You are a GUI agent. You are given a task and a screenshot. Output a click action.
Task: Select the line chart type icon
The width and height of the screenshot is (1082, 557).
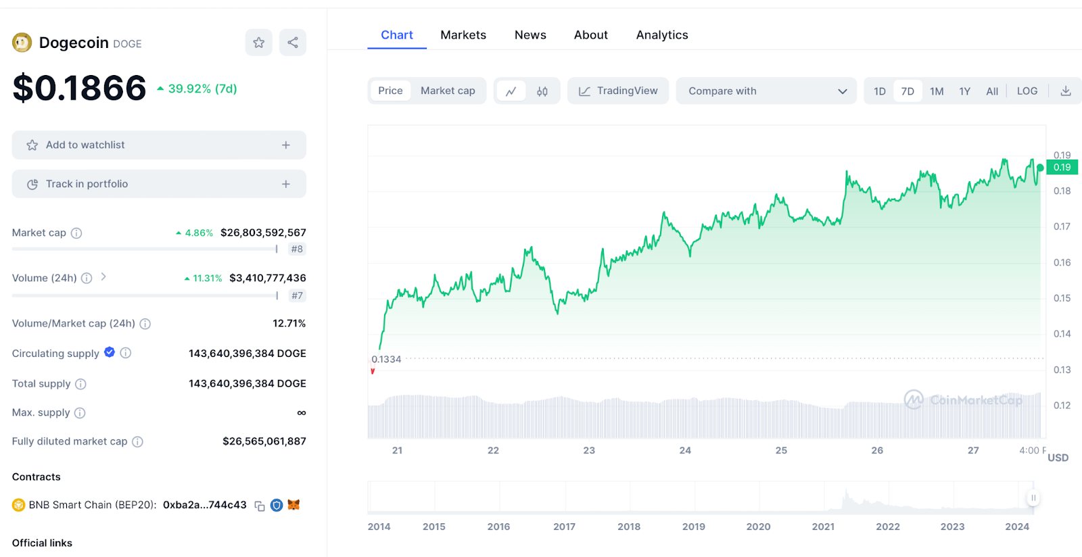pyautogui.click(x=511, y=91)
